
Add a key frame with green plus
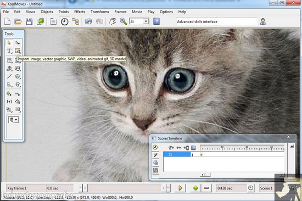point(195,188)
